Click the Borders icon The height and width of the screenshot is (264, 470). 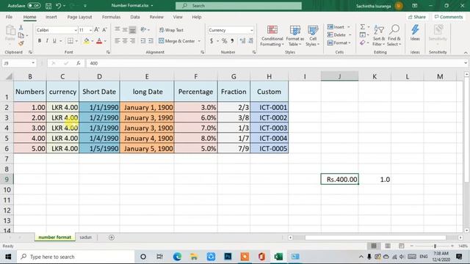70,41
